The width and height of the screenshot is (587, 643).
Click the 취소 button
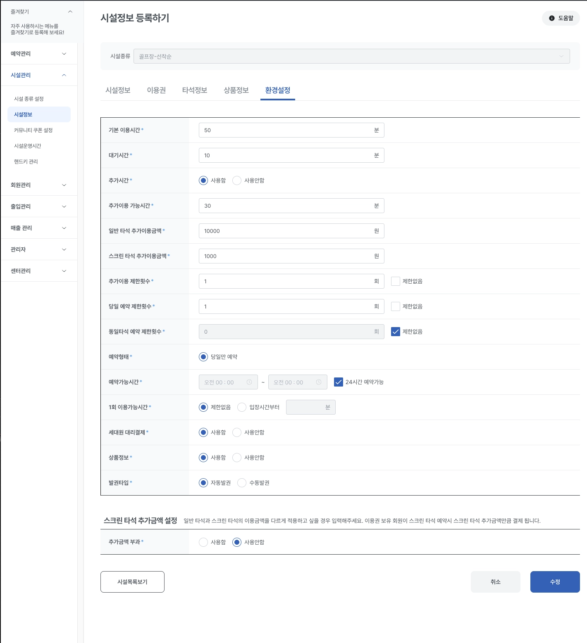coord(496,582)
